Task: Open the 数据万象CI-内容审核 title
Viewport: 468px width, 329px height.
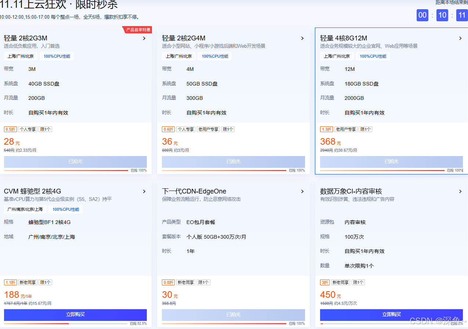Action: [x=351, y=191]
